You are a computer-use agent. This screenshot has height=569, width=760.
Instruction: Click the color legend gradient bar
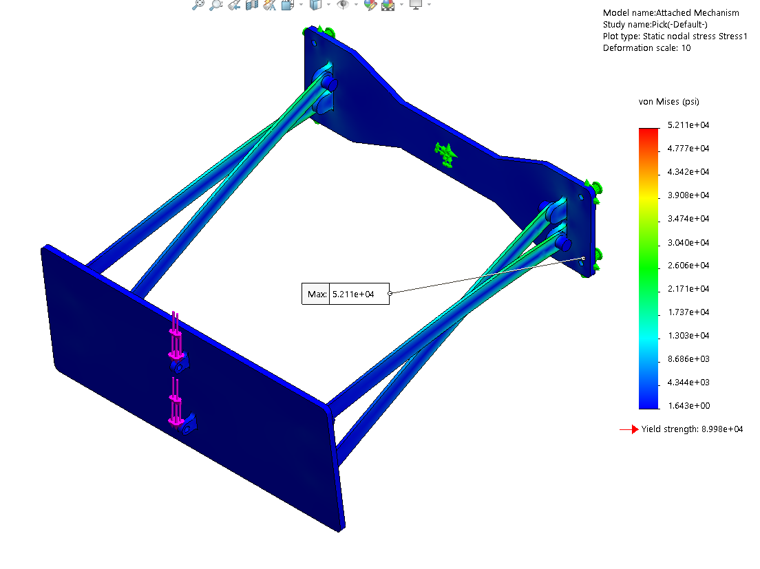tap(648, 268)
